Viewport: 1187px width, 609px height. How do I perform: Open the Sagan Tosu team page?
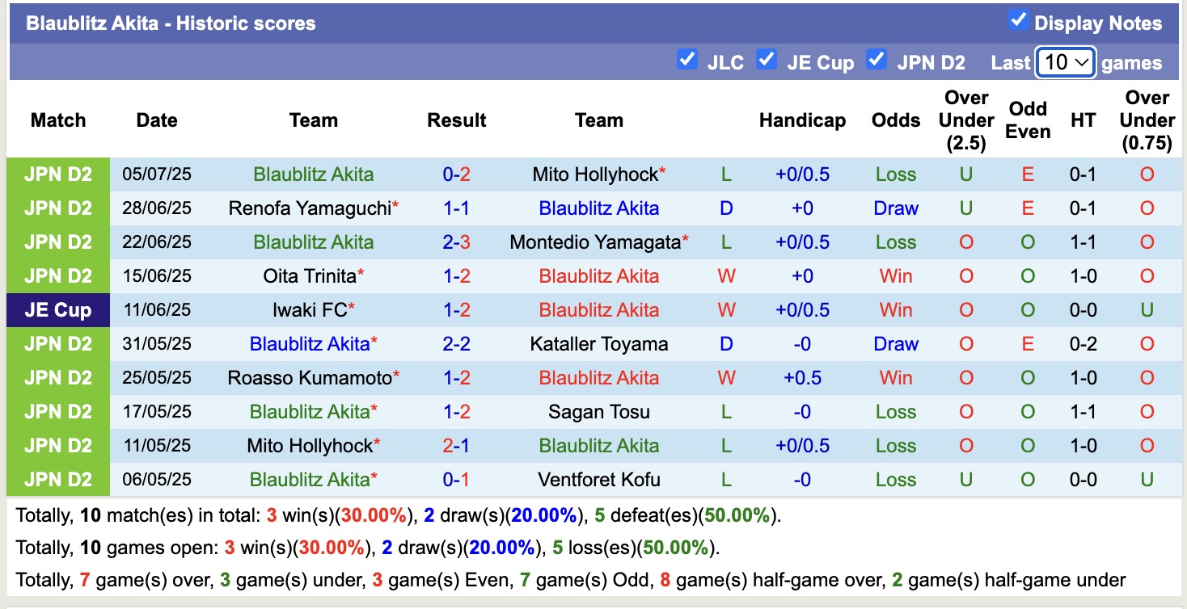(x=599, y=412)
